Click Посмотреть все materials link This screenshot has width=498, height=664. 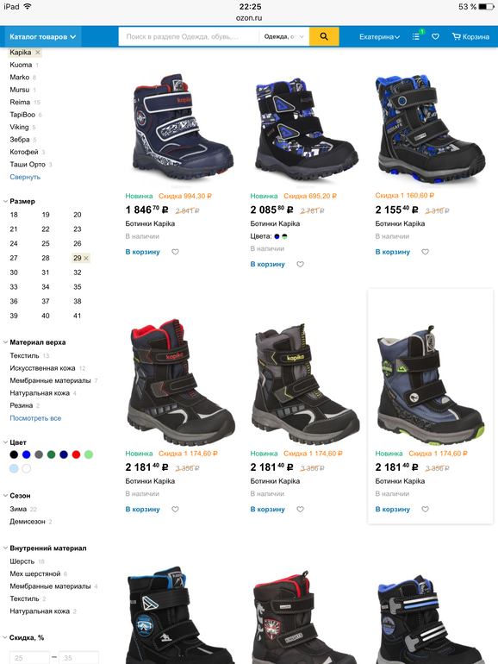[x=35, y=418]
